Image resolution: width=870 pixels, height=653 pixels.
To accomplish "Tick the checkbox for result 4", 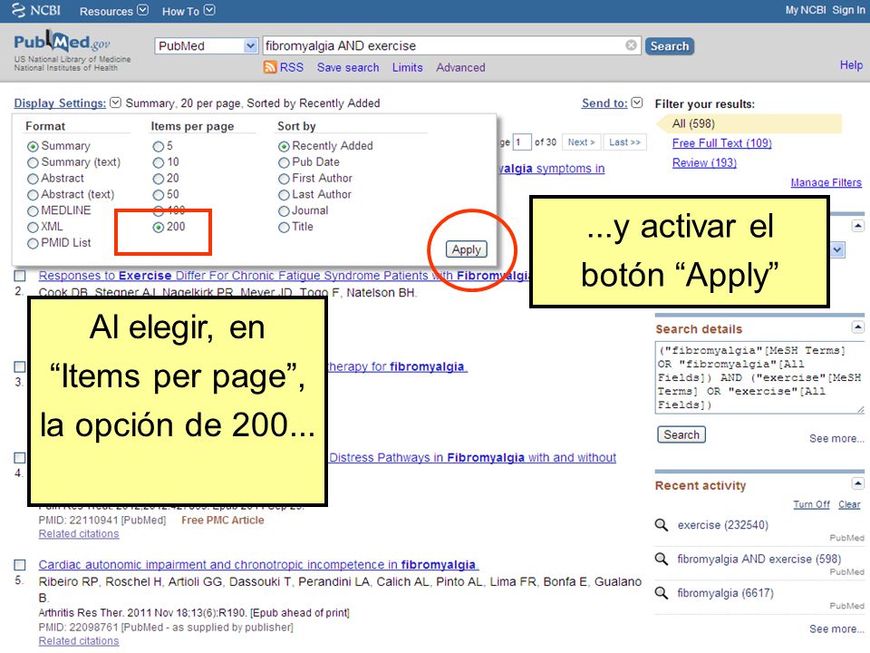I will pyautogui.click(x=19, y=457).
